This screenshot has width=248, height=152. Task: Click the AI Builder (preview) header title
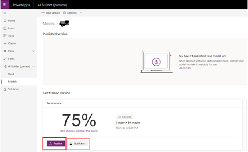pyautogui.click(x=52, y=5)
